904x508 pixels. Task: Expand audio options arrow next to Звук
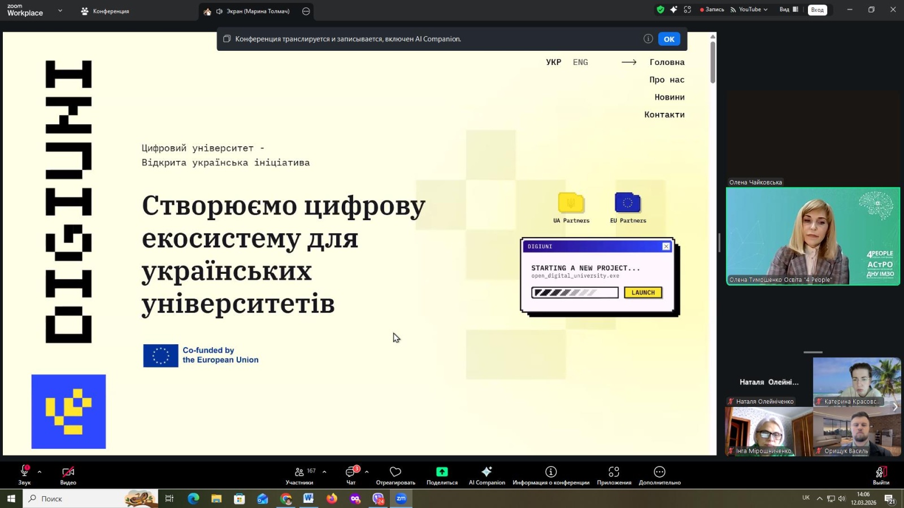tap(40, 472)
